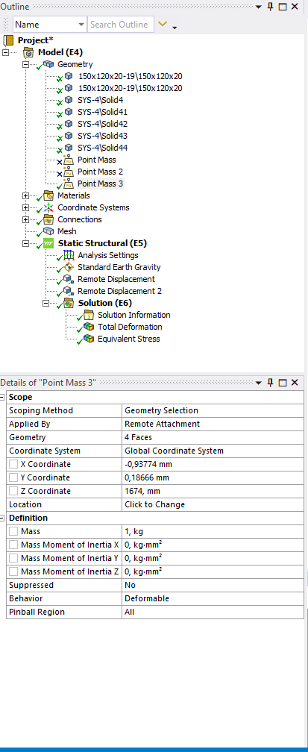The image size is (308, 752).
Task: Expand the Connections tree node
Action: coord(26,219)
